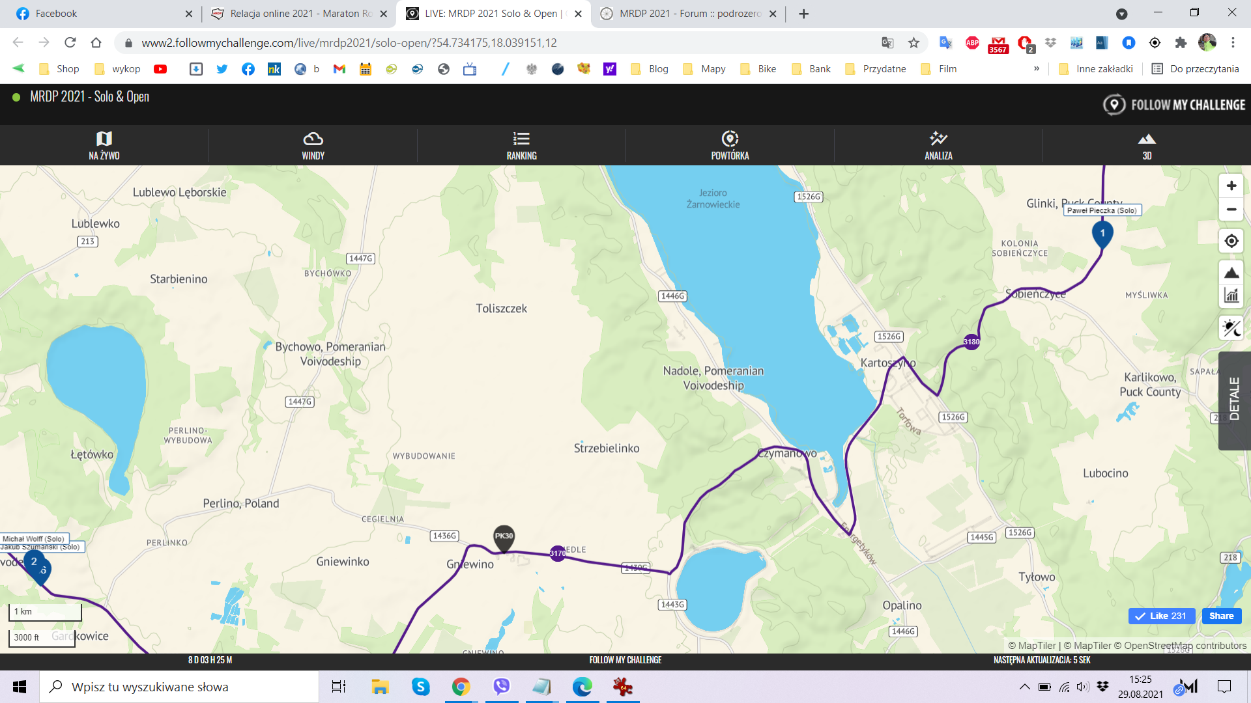Click rider marker 2 near Michał Wolff
The height and width of the screenshot is (703, 1251).
point(35,563)
